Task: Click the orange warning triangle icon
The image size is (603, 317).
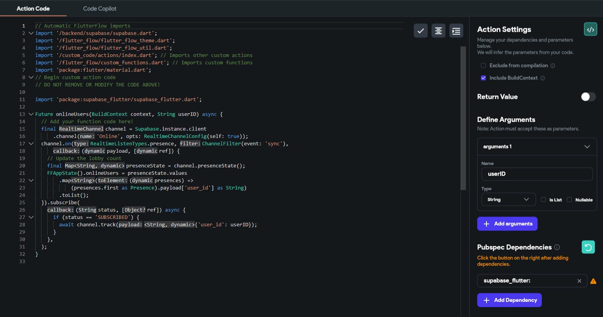Action: tap(593, 281)
